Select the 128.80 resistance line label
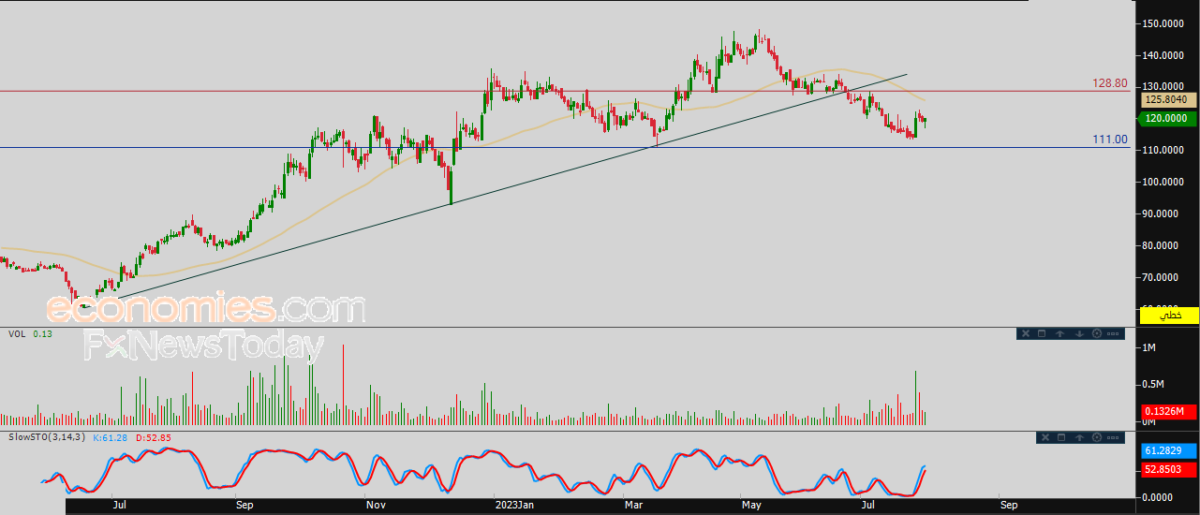The height and width of the screenshot is (515, 1200). pos(1109,83)
